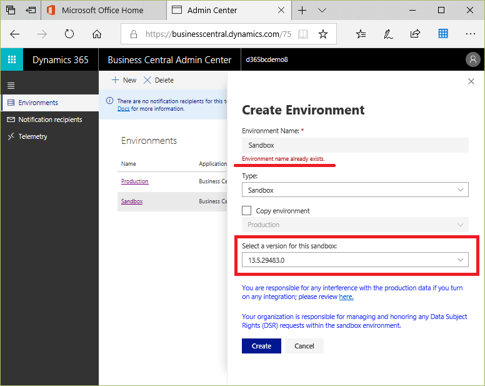The width and height of the screenshot is (485, 386).
Task: Select the Admin Center tab
Action: coord(229,10)
